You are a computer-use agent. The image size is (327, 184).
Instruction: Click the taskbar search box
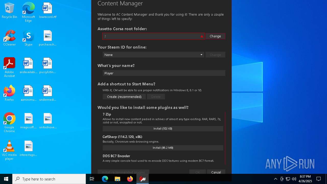pyautogui.click(x=49, y=179)
